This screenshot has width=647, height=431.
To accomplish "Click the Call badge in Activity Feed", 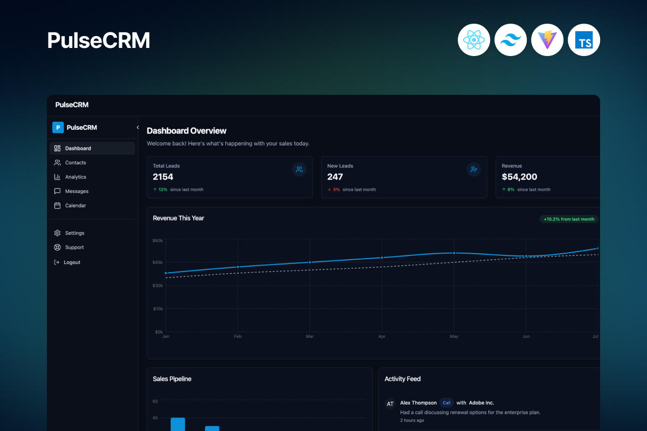I will [x=446, y=402].
